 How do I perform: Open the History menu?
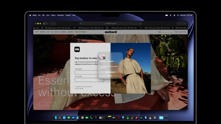[x=53, y=15]
